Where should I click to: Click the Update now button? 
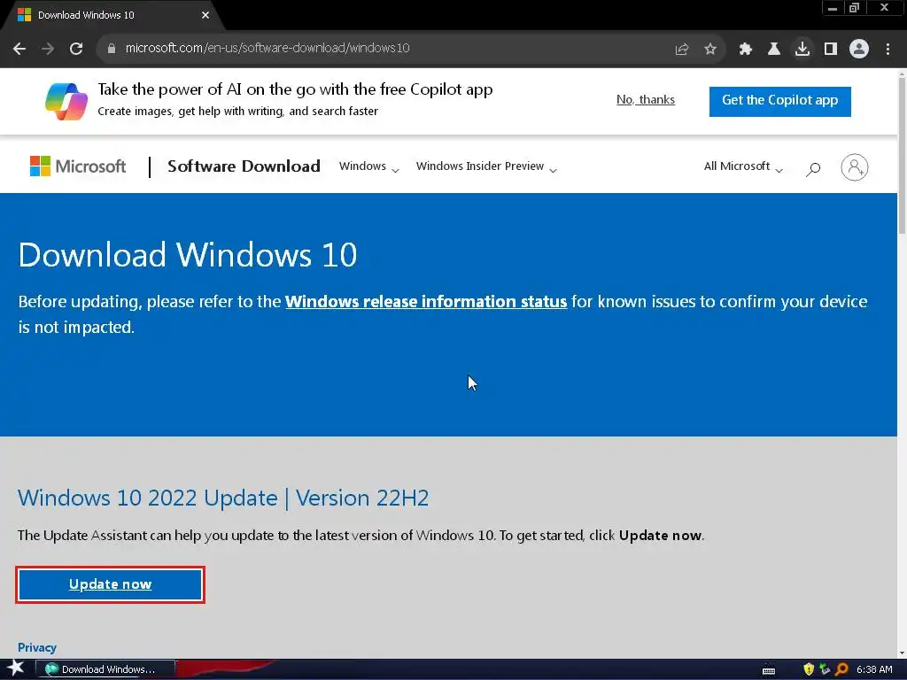110,584
